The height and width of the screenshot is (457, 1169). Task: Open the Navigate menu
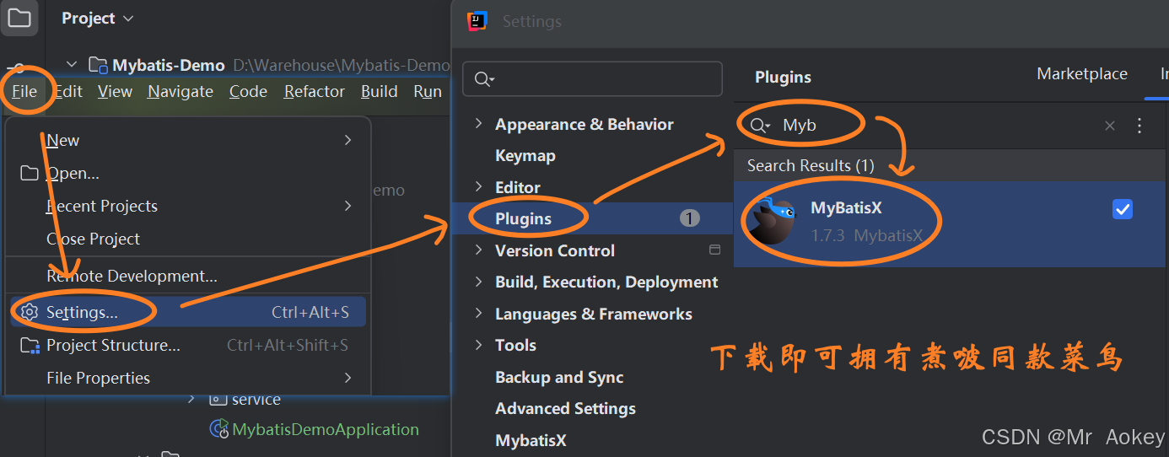coord(180,91)
